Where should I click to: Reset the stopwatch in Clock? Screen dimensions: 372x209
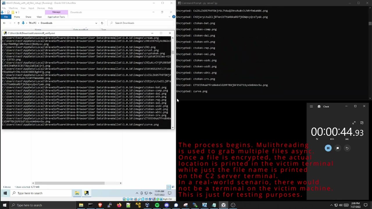347,148
